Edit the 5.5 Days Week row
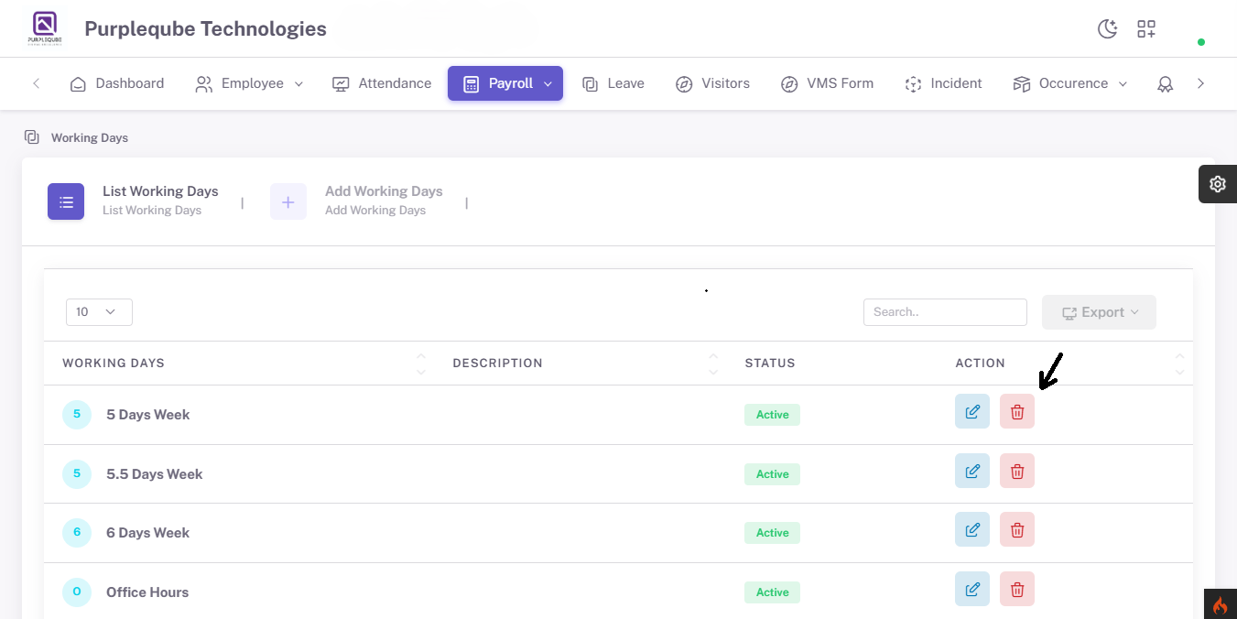1237x619 pixels. click(972, 471)
